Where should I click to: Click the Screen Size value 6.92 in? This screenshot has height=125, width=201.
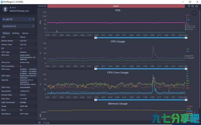[23, 95]
